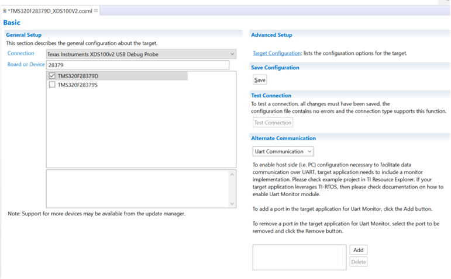Click the Test Connection button
The width and height of the screenshot is (451, 279).
pyautogui.click(x=273, y=123)
